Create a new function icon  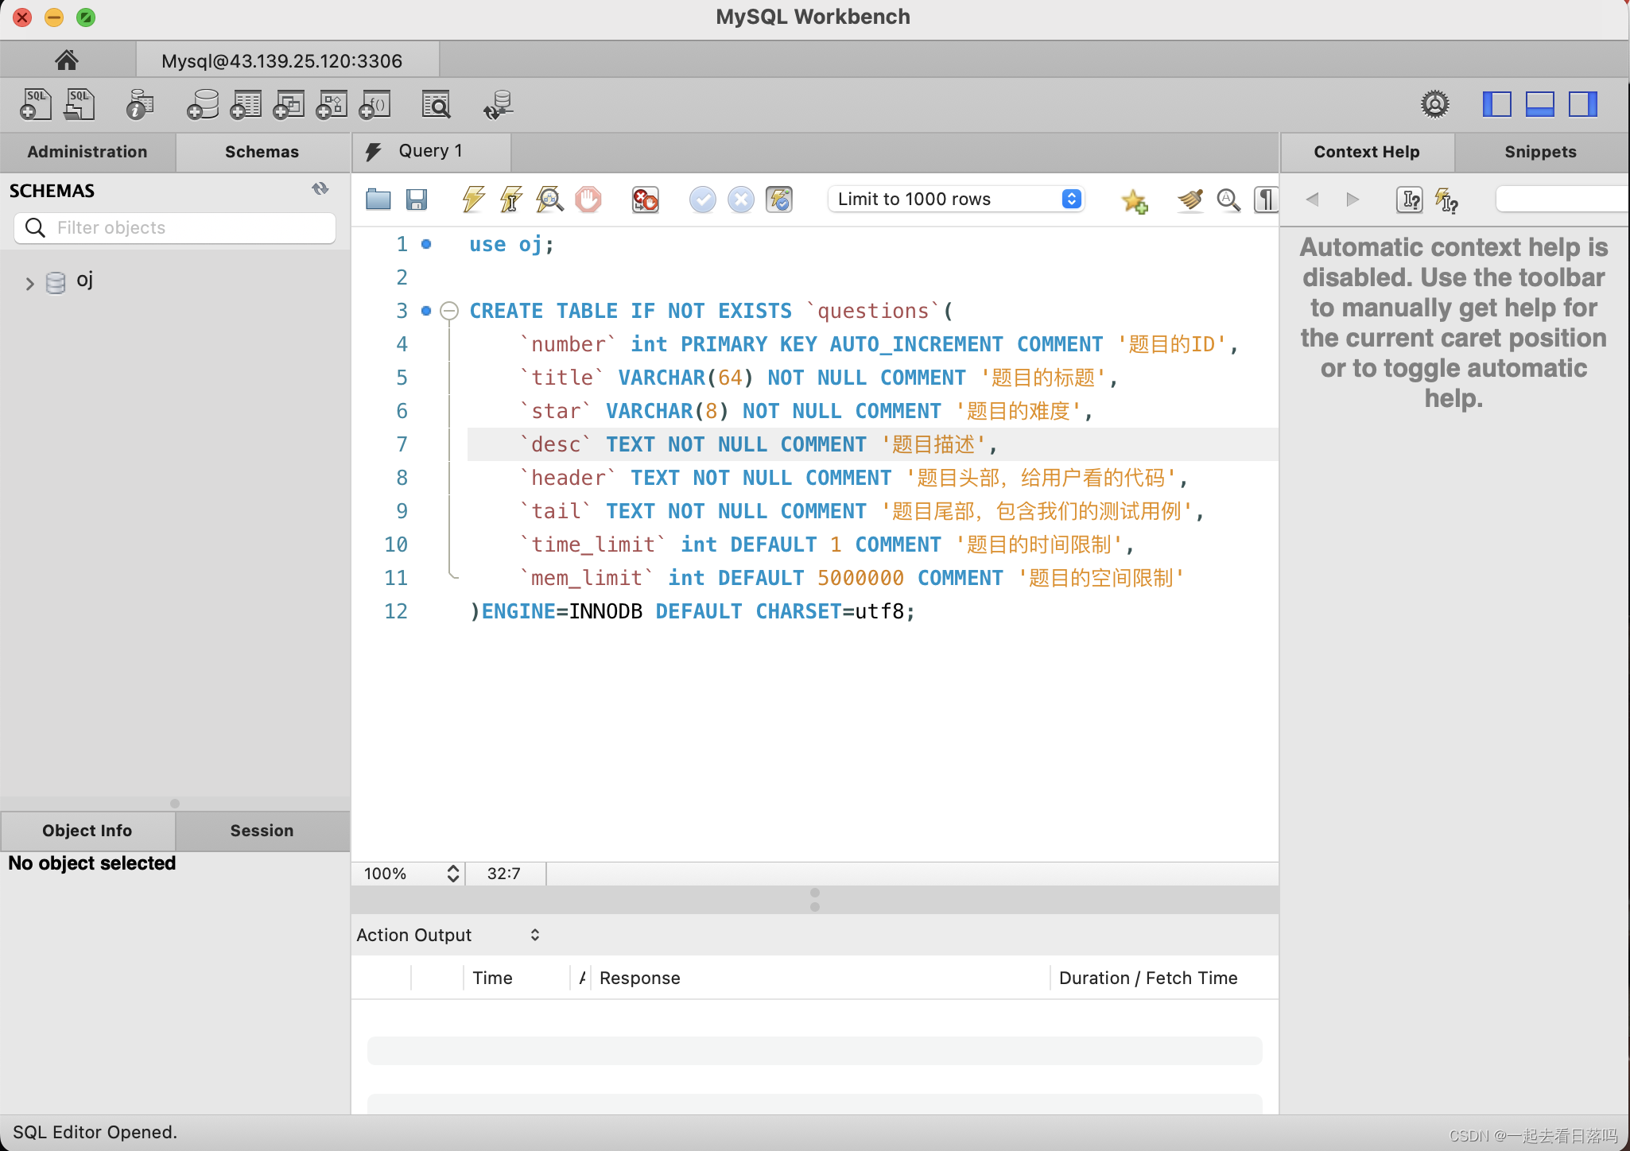[x=375, y=104]
